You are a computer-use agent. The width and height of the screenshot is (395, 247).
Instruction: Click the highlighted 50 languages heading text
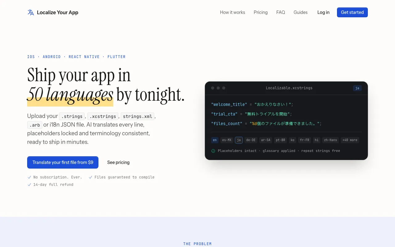coord(70,94)
